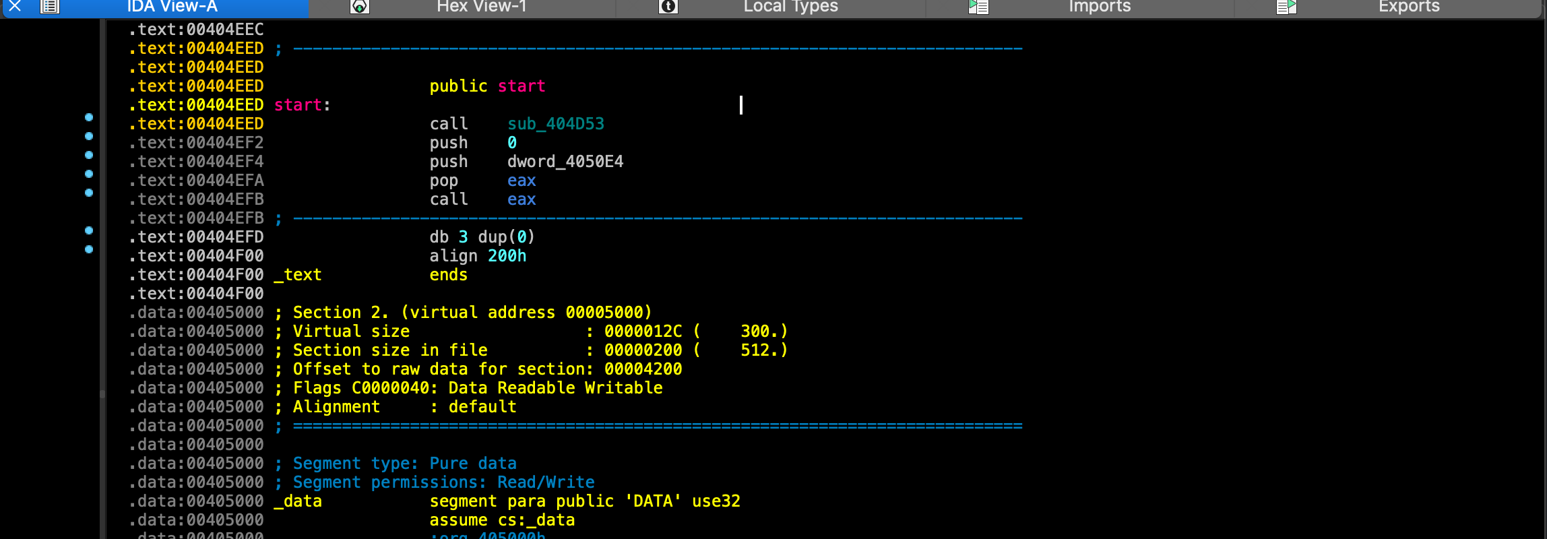The image size is (1547, 539).
Task: Select the 'align 200h' directive
Action: point(478,256)
